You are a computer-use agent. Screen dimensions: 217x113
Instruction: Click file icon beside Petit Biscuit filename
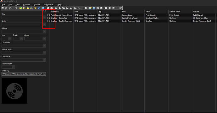click(48, 15)
